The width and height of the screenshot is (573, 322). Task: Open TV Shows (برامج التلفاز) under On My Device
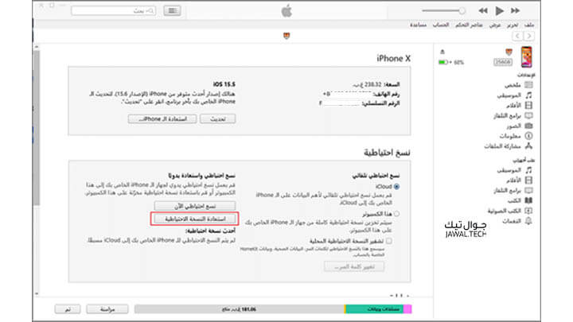click(x=513, y=191)
